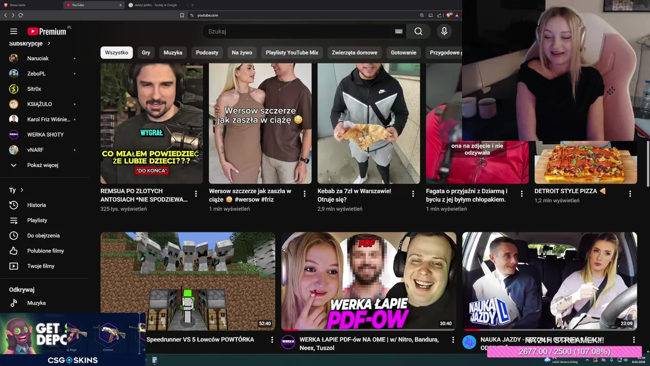Select the Na żywo filter chip
The height and width of the screenshot is (366, 650).
click(242, 52)
